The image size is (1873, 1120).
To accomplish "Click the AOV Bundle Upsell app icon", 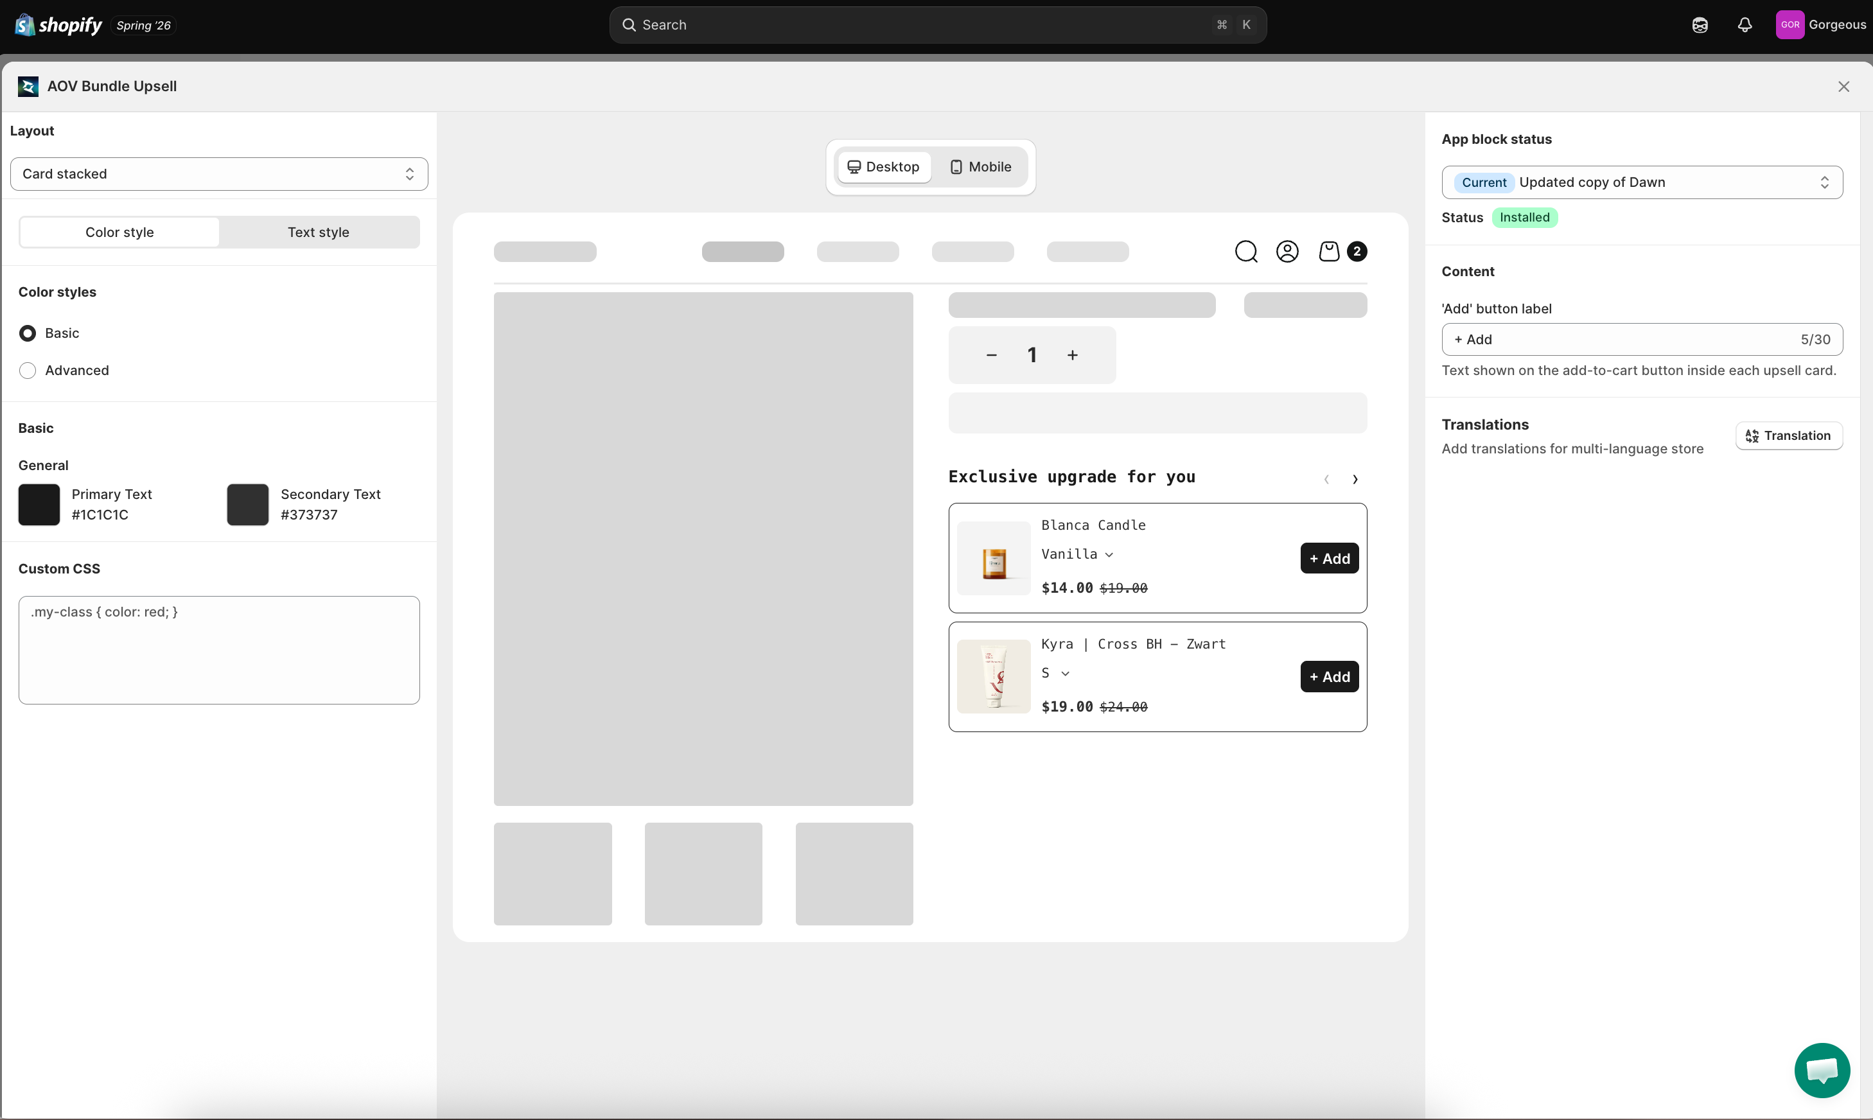I will click(28, 87).
